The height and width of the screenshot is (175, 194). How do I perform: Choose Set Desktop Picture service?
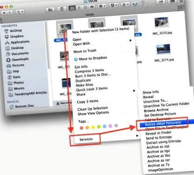pyautogui.click(x=160, y=114)
